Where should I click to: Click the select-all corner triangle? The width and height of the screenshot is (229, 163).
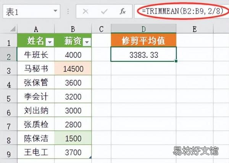coord(13,29)
